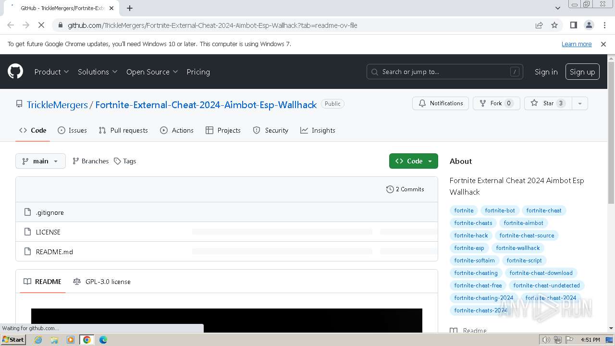615x346 pixels.
Task: Open the Security tab
Action: pos(271,130)
